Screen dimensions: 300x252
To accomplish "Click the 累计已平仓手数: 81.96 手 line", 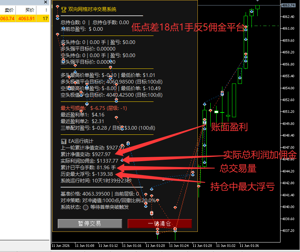I will pyautogui.click(x=88, y=168).
